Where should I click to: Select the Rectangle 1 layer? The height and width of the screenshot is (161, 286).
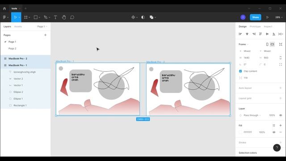click(x=25, y=106)
